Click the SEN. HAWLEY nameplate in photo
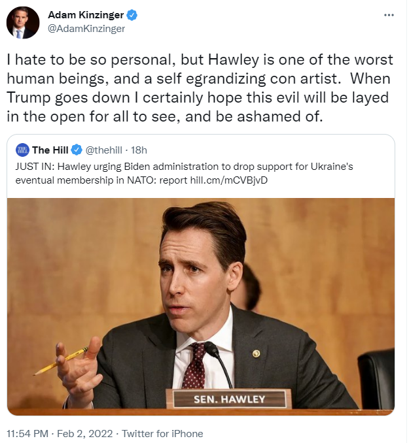409x443 pixels. click(x=228, y=399)
